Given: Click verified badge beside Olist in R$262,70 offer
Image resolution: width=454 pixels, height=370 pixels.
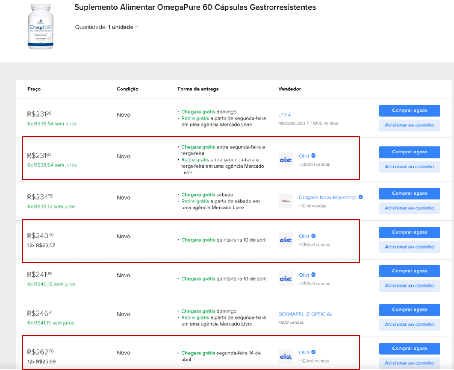Looking at the screenshot, I should [x=313, y=352].
